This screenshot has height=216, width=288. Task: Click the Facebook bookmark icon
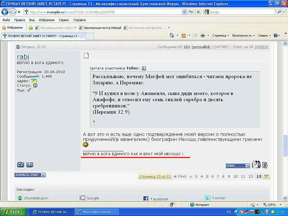[146, 198]
